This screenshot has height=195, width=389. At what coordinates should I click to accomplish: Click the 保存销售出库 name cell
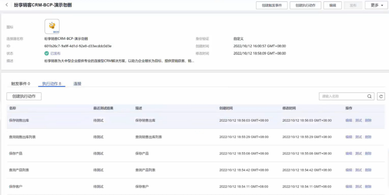[x=19, y=121]
